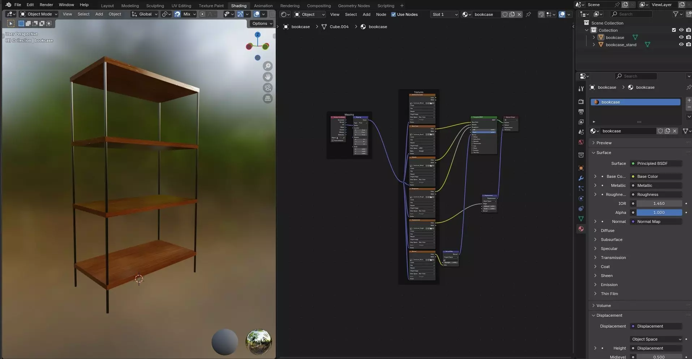Click the bookcase mesh data icon in outliner
The height and width of the screenshot is (359, 692).
(635, 38)
